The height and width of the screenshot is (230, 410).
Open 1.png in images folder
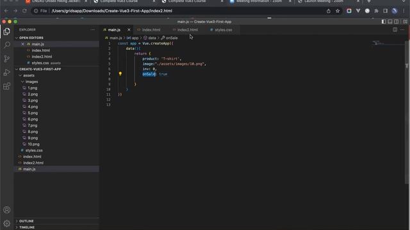coord(33,88)
